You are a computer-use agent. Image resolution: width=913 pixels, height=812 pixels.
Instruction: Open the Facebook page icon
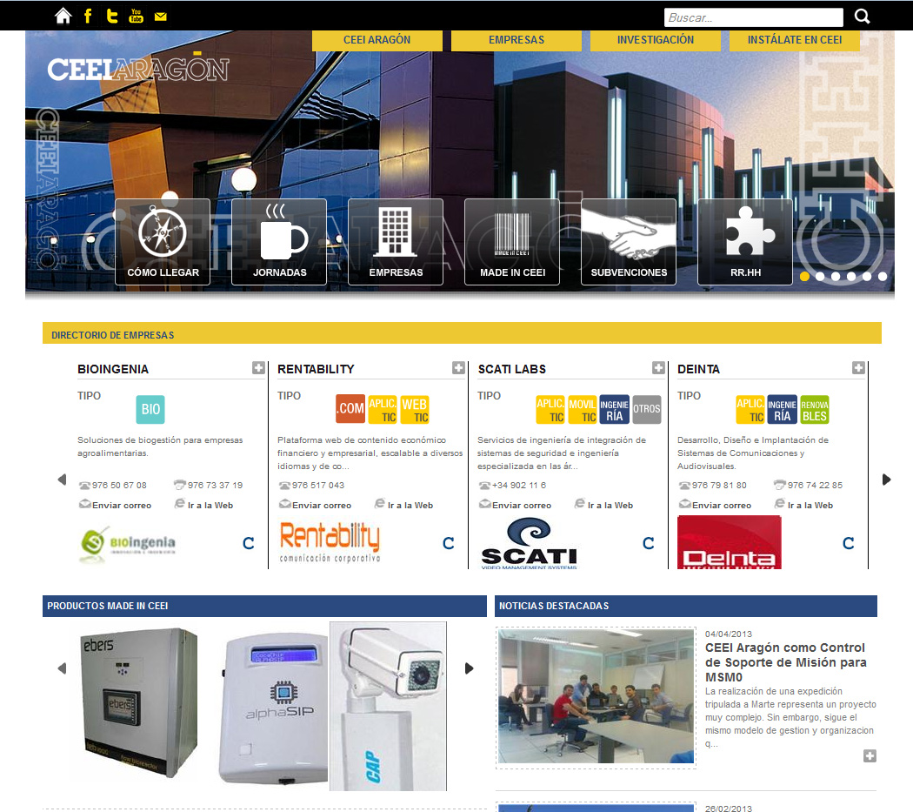pos(88,16)
